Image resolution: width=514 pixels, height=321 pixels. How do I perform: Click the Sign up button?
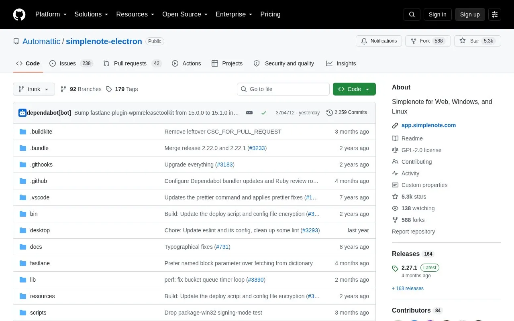470,14
